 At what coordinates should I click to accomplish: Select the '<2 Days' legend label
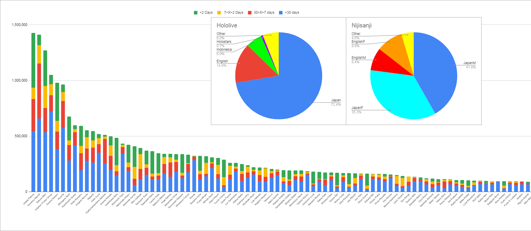[206, 13]
